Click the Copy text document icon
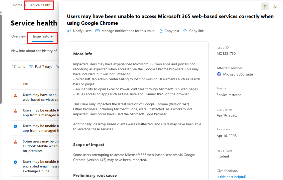Screen dimensions: 283x180 click(160, 31)
